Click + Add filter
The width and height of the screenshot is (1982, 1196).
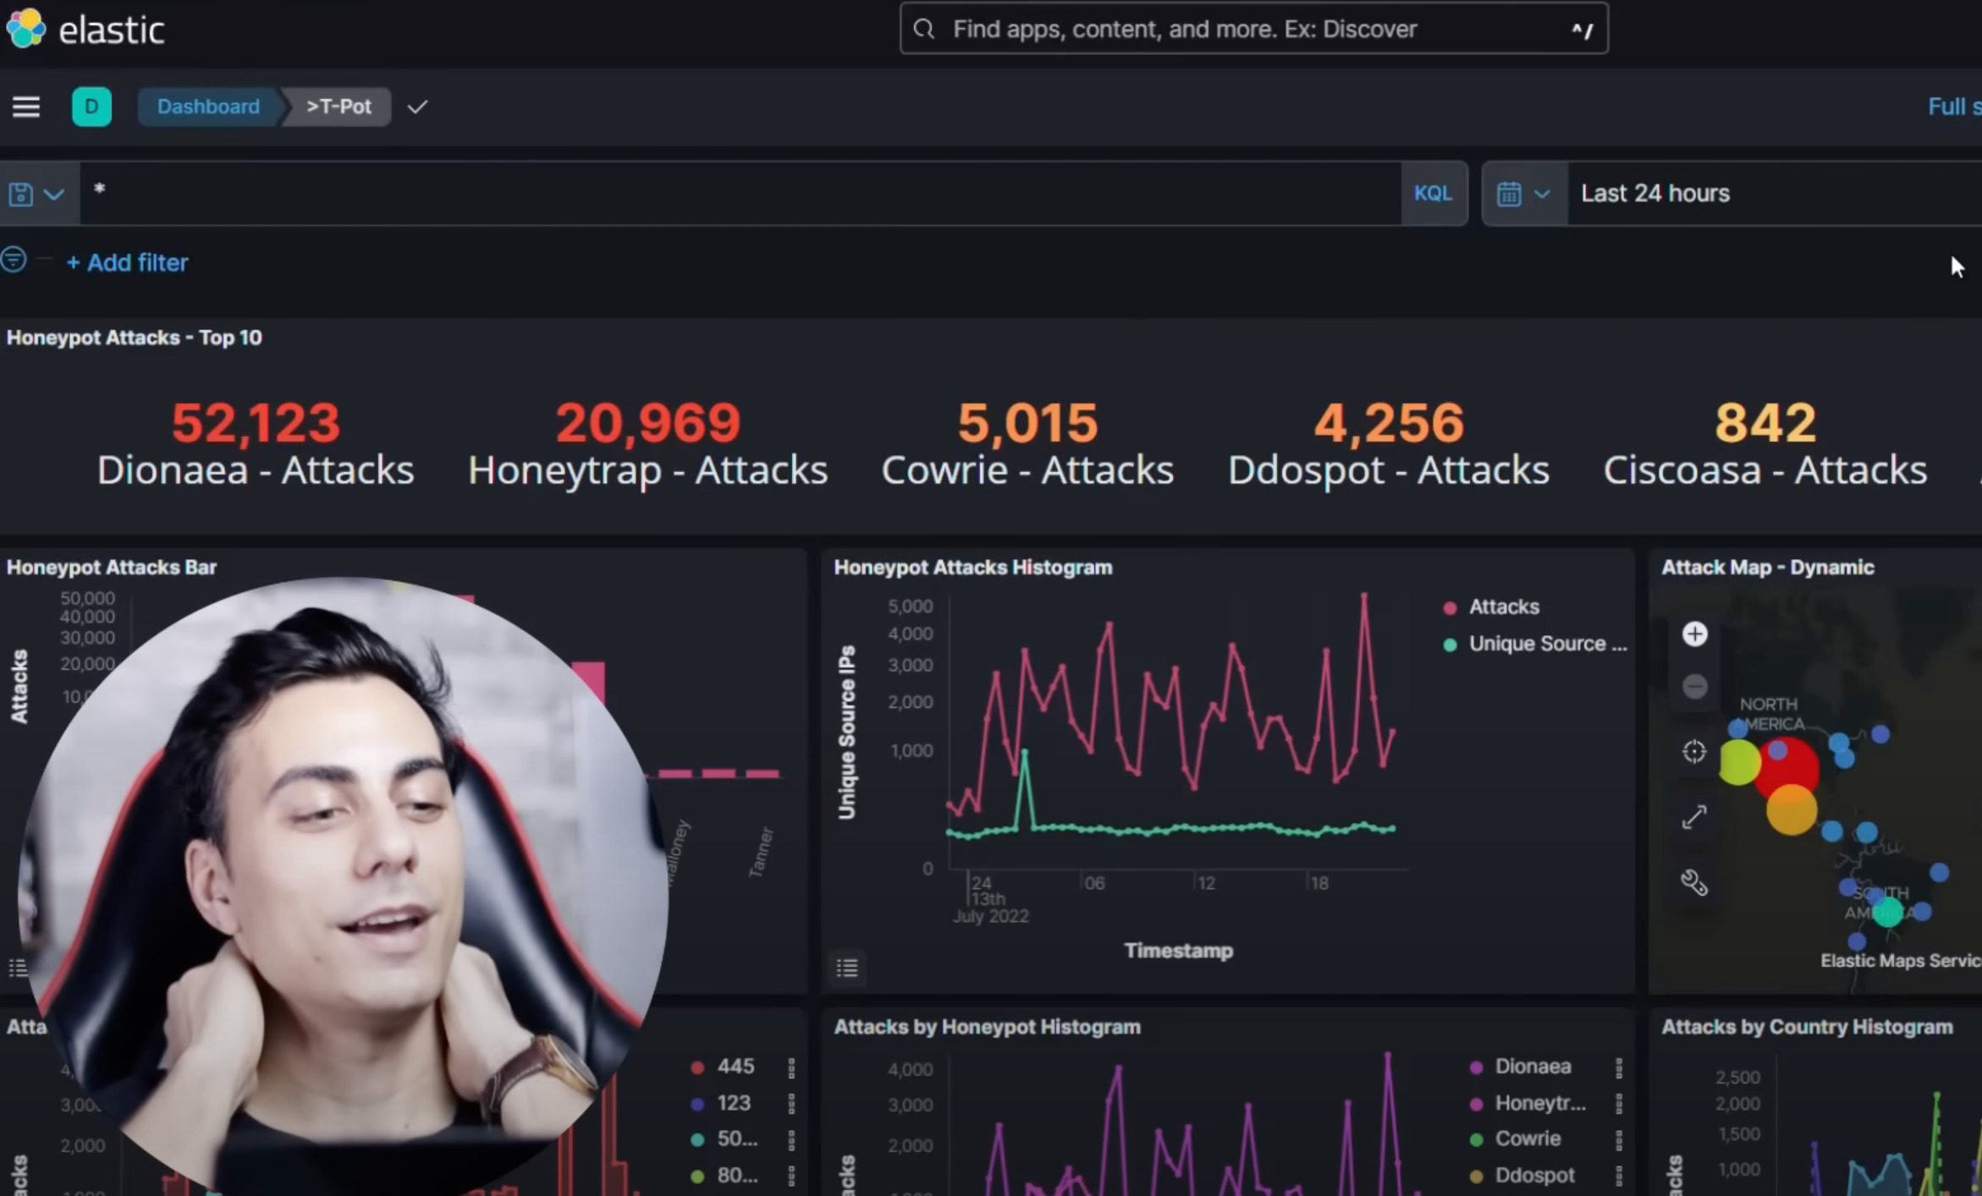[127, 263]
